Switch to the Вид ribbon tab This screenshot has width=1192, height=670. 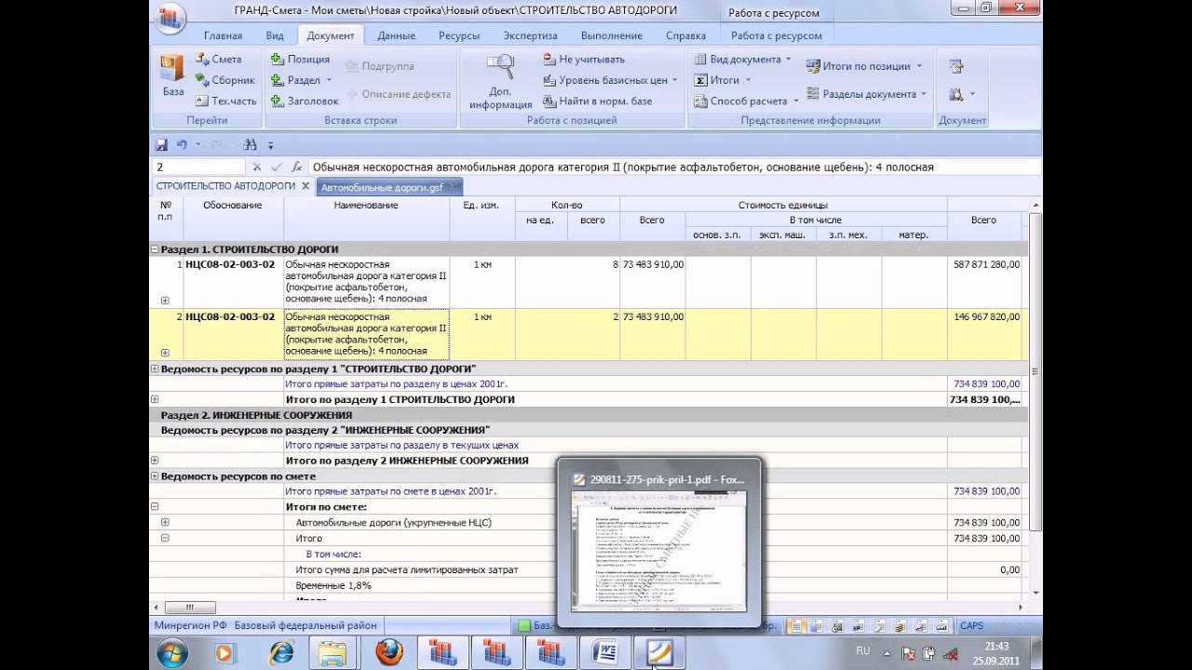[275, 35]
